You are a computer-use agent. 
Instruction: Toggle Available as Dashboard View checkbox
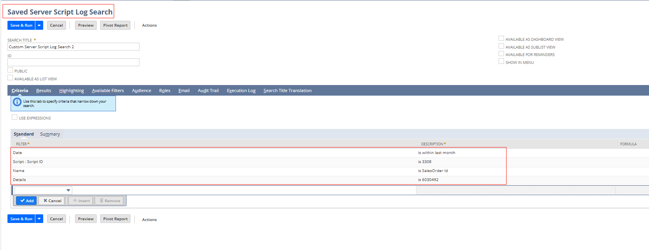click(x=501, y=38)
